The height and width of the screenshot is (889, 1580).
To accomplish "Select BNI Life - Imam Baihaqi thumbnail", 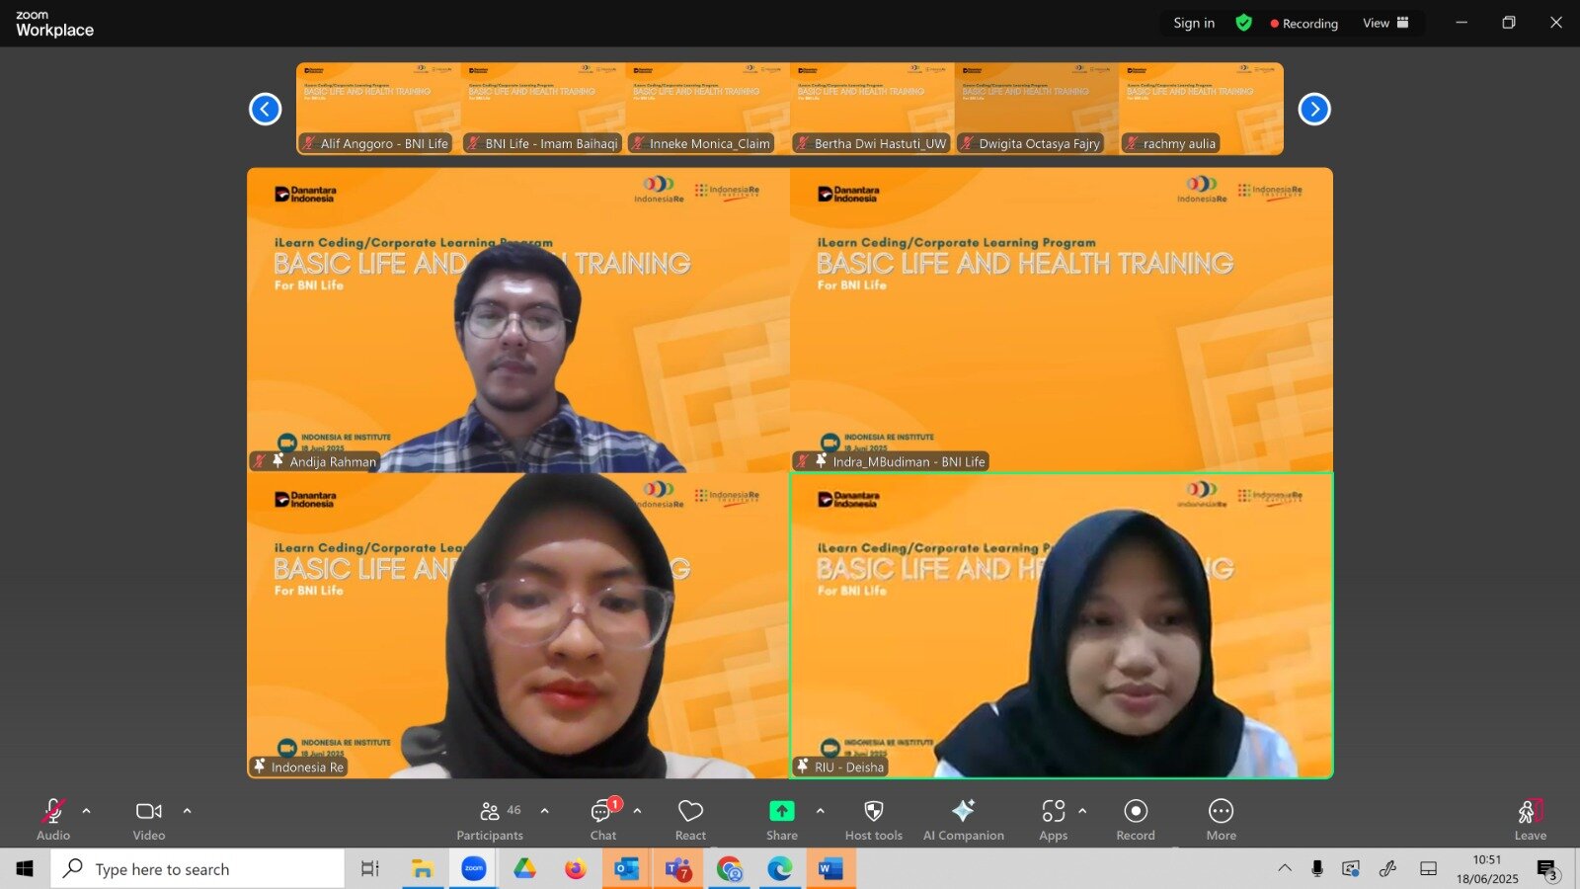I will (543, 109).
